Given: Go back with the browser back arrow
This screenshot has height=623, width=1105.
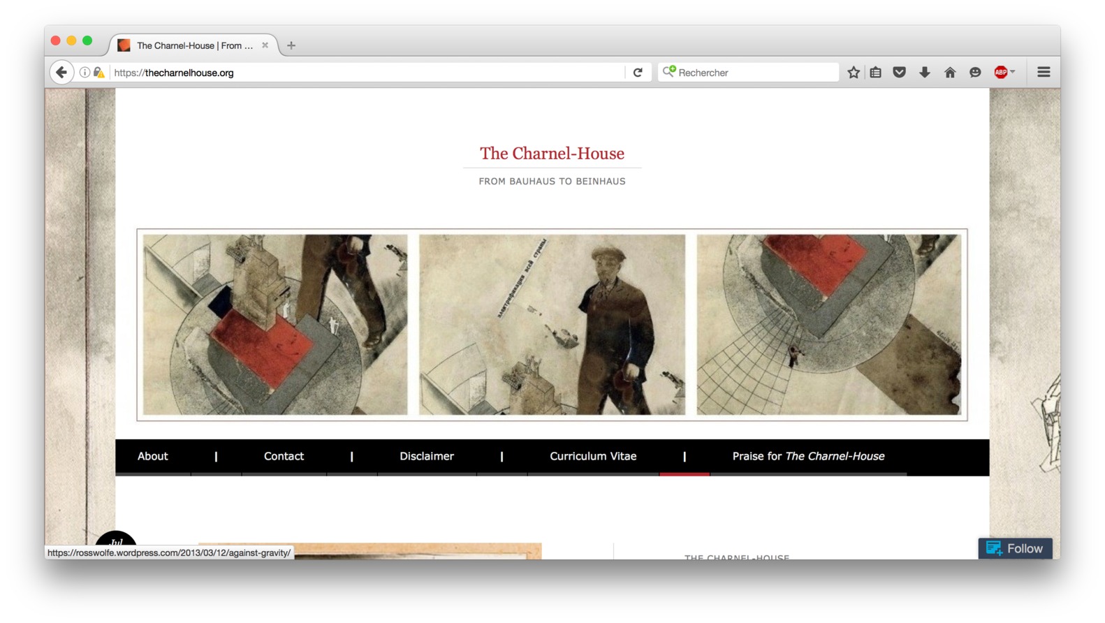Looking at the screenshot, I should tap(61, 72).
